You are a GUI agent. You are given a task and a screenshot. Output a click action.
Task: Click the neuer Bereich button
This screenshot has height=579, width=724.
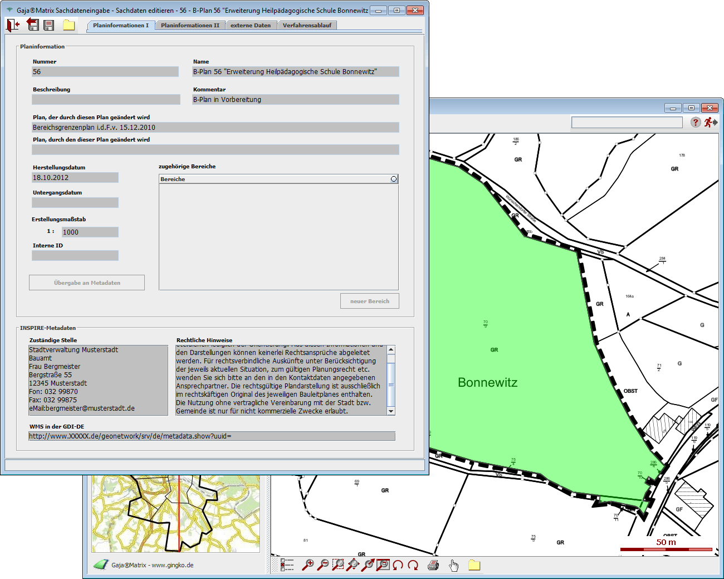coord(370,301)
